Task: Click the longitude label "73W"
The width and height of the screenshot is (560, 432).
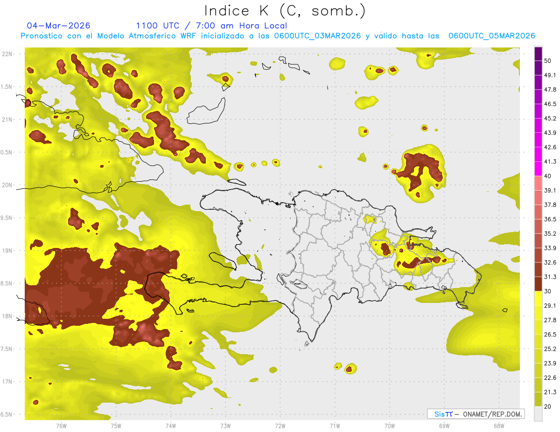Action: (225, 426)
